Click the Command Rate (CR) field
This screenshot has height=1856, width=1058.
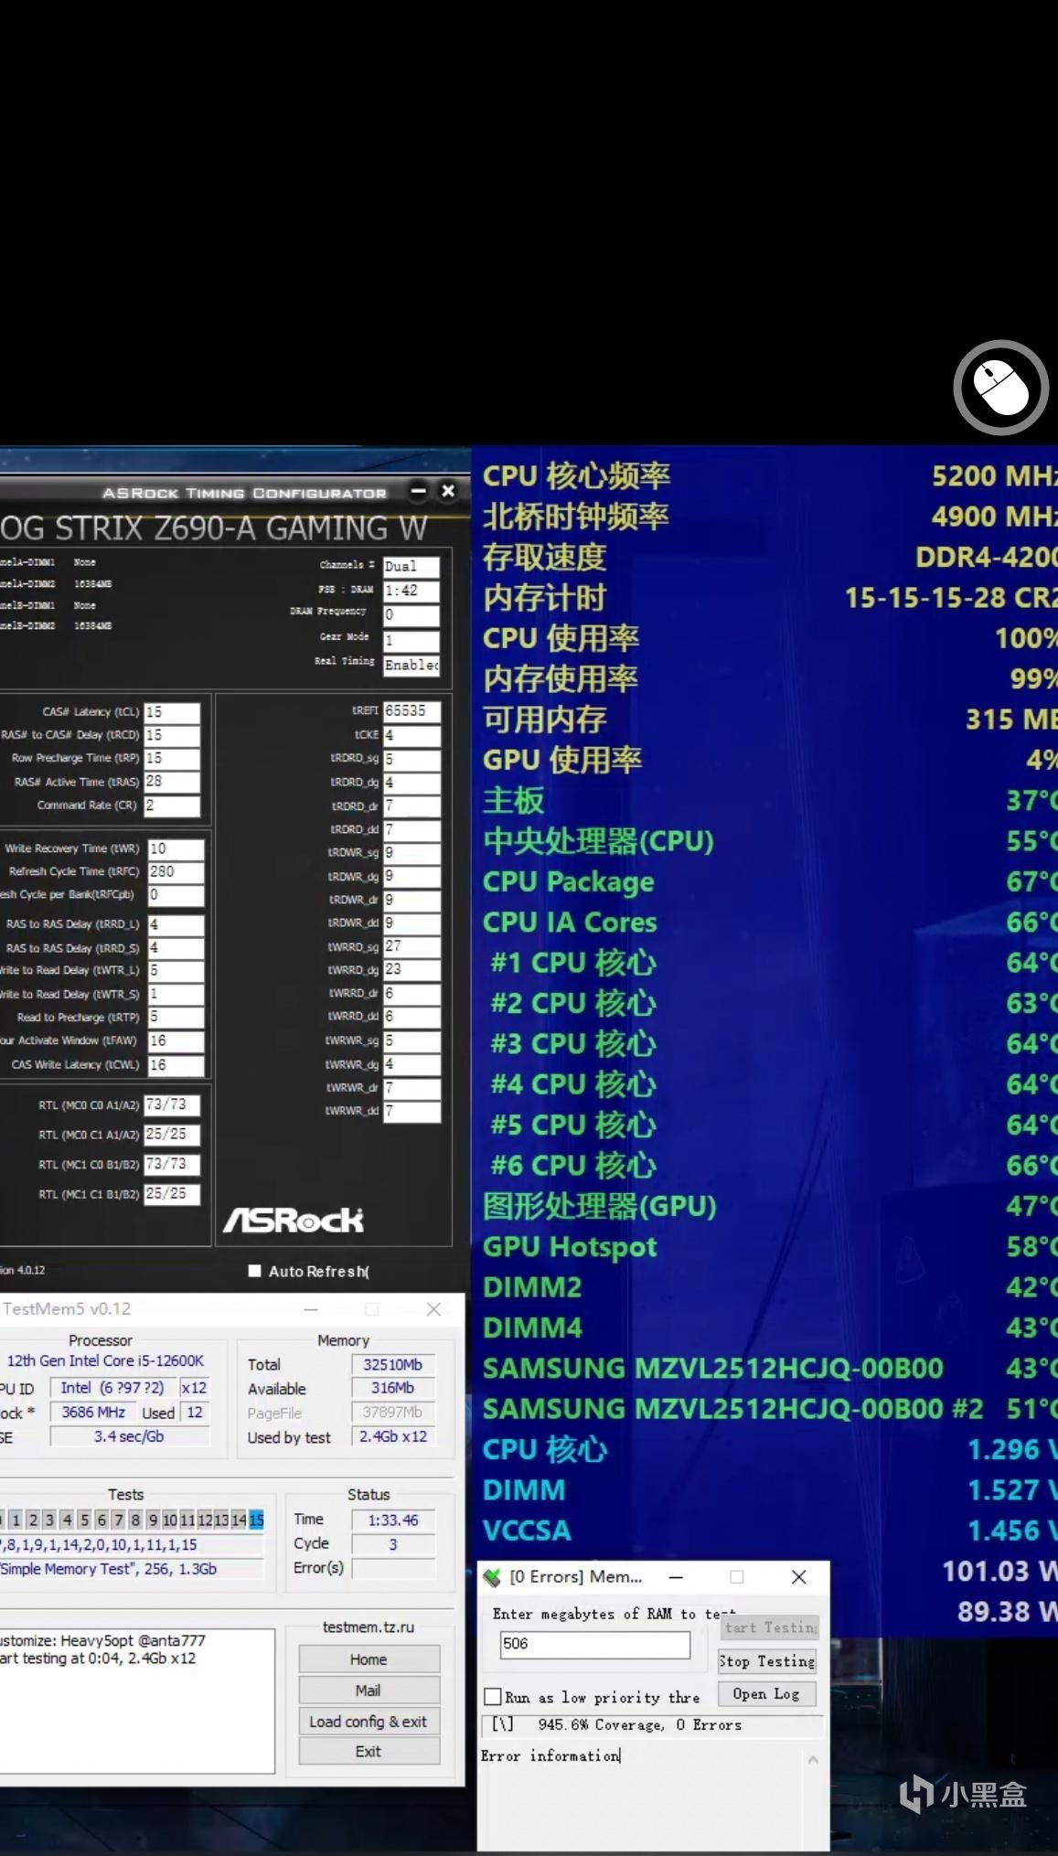tap(172, 805)
